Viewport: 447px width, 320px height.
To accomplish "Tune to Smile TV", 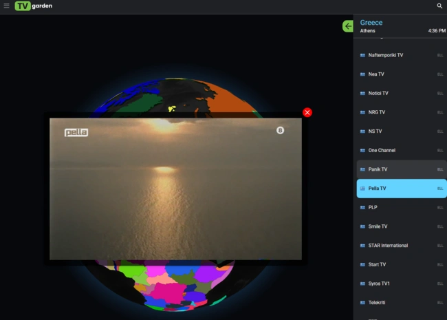I will click(x=378, y=226).
